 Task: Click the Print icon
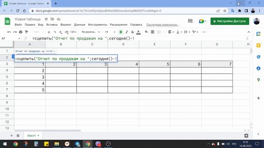21,32
